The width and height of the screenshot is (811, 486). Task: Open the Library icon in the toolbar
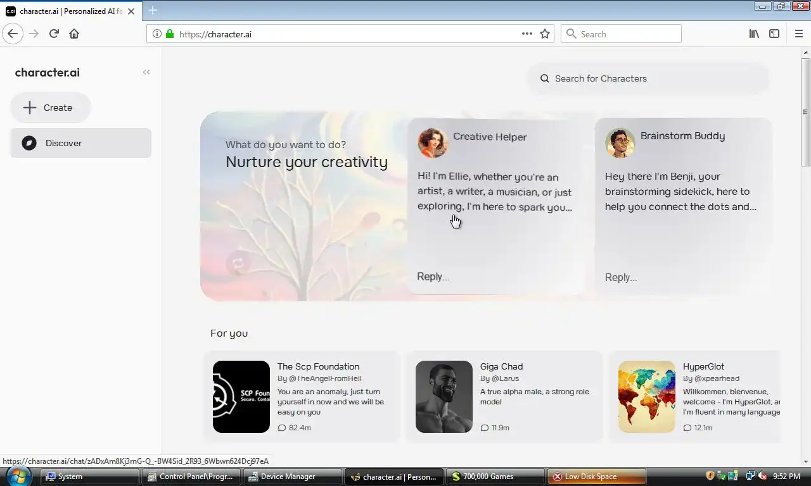(754, 34)
